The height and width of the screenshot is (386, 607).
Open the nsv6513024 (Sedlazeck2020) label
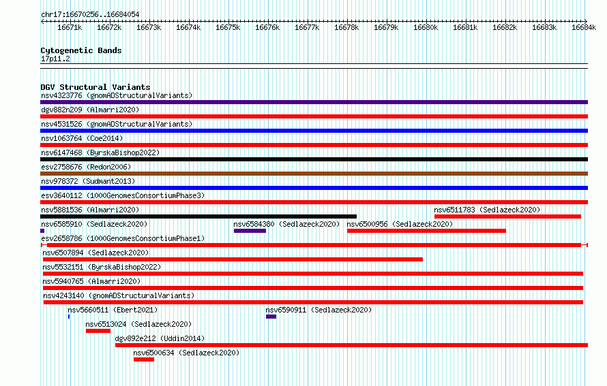[x=138, y=324]
